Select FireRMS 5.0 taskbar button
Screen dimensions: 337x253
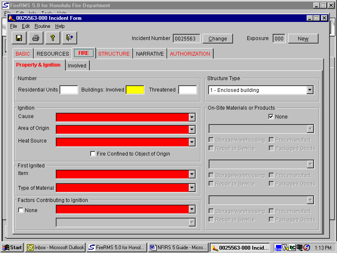click(x=117, y=248)
